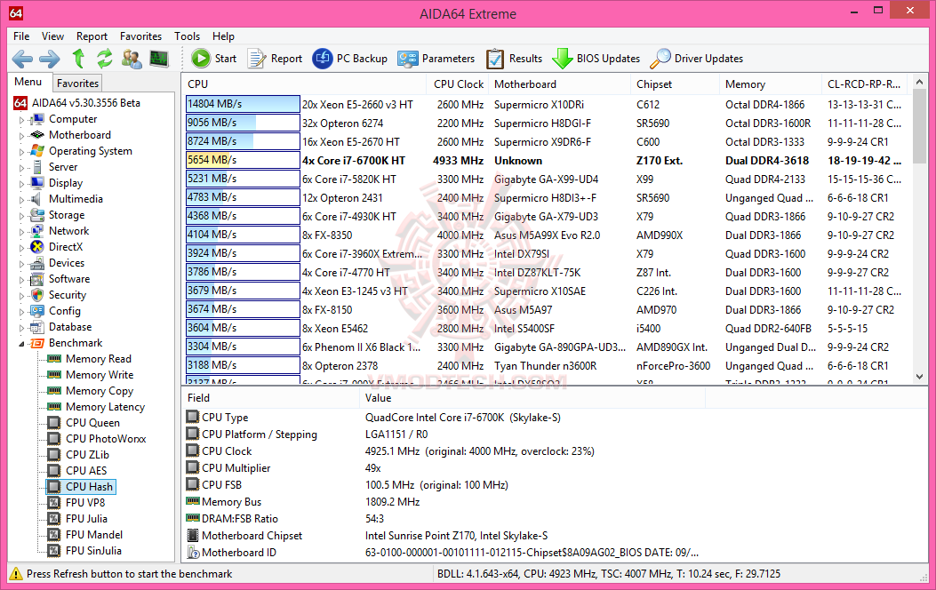
Task: Select Memory Copy benchmark icon
Action: 54,391
